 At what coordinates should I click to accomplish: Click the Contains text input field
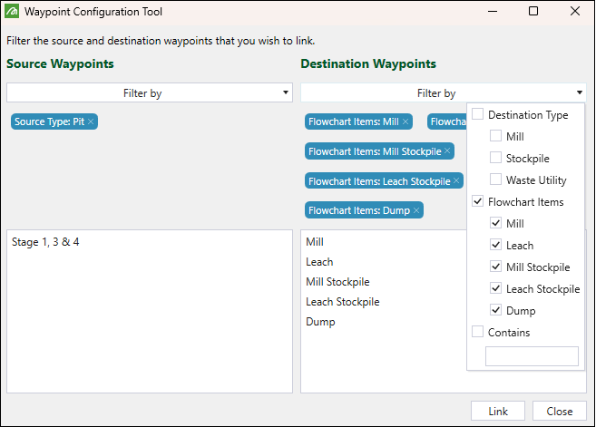tap(532, 356)
